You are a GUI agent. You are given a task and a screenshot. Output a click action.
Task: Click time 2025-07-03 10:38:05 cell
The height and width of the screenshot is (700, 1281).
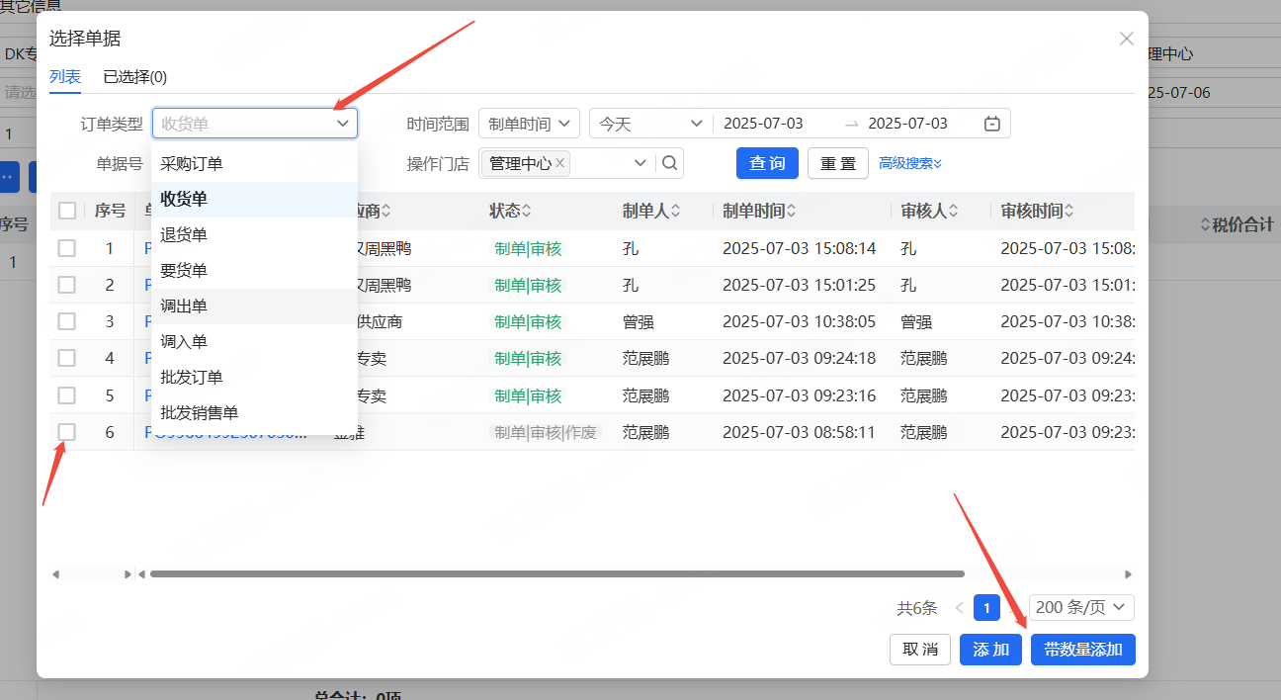800,321
